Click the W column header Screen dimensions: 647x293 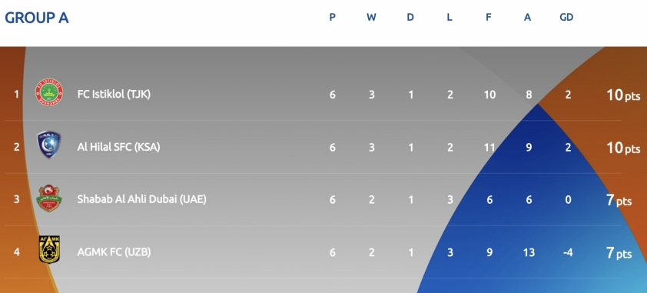(x=371, y=18)
